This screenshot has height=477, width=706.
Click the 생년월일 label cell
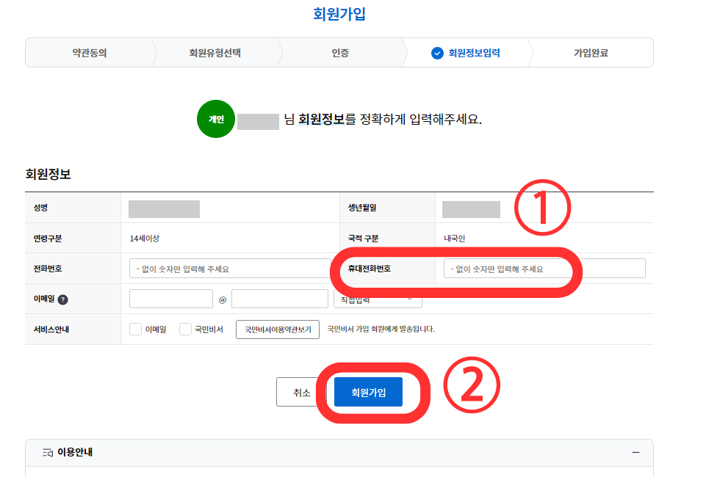point(387,208)
